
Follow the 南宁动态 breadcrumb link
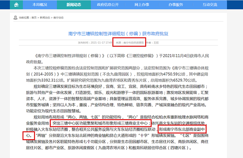(58, 18)
